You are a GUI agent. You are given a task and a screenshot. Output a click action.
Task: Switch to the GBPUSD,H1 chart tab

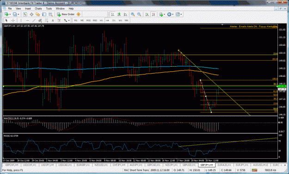(x=189, y=165)
